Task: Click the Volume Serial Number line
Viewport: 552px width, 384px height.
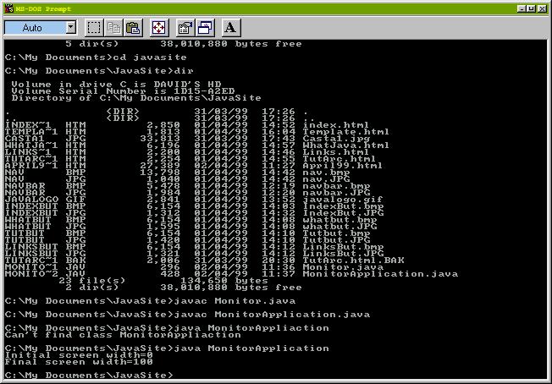Action: click(x=123, y=91)
